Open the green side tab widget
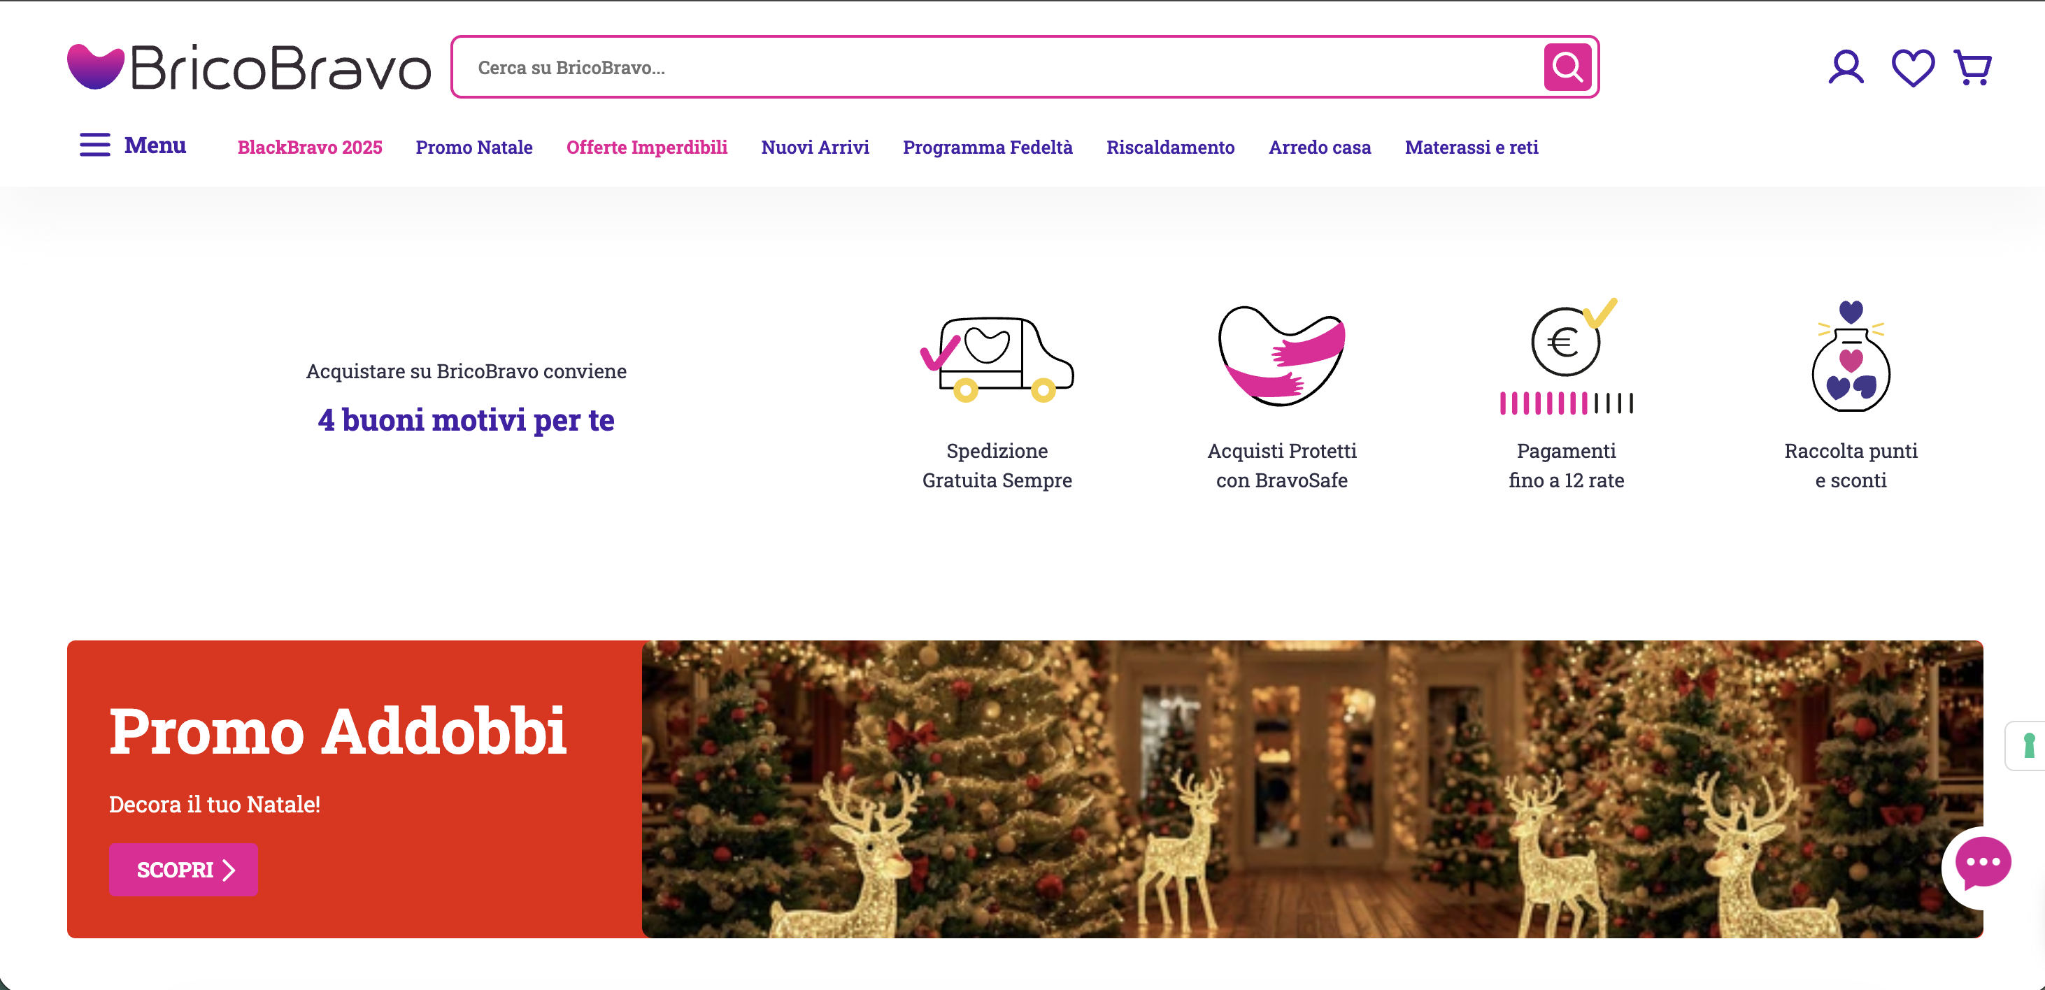Viewport: 2045px width, 990px height. point(2027,745)
